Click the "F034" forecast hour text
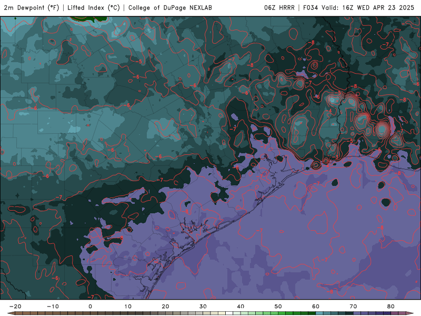421x316 pixels. (x=310, y=7)
